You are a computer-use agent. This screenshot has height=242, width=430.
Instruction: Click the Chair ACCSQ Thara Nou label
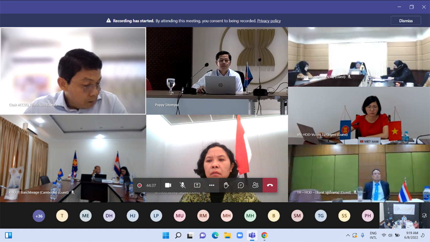click(x=33, y=105)
